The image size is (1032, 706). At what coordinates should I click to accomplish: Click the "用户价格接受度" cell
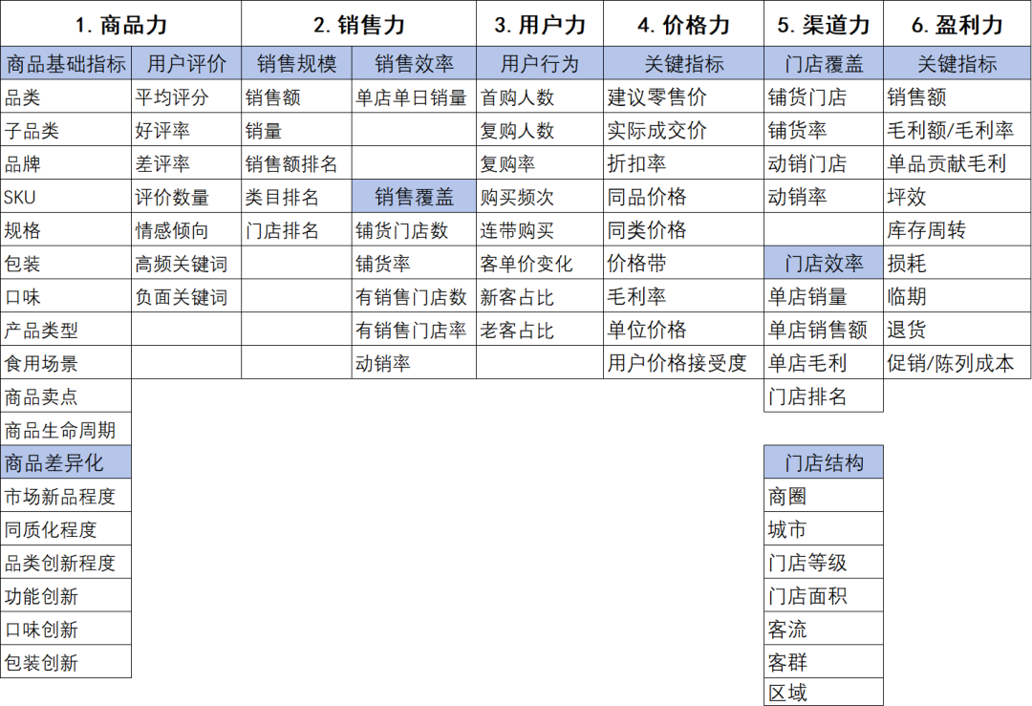tap(684, 362)
